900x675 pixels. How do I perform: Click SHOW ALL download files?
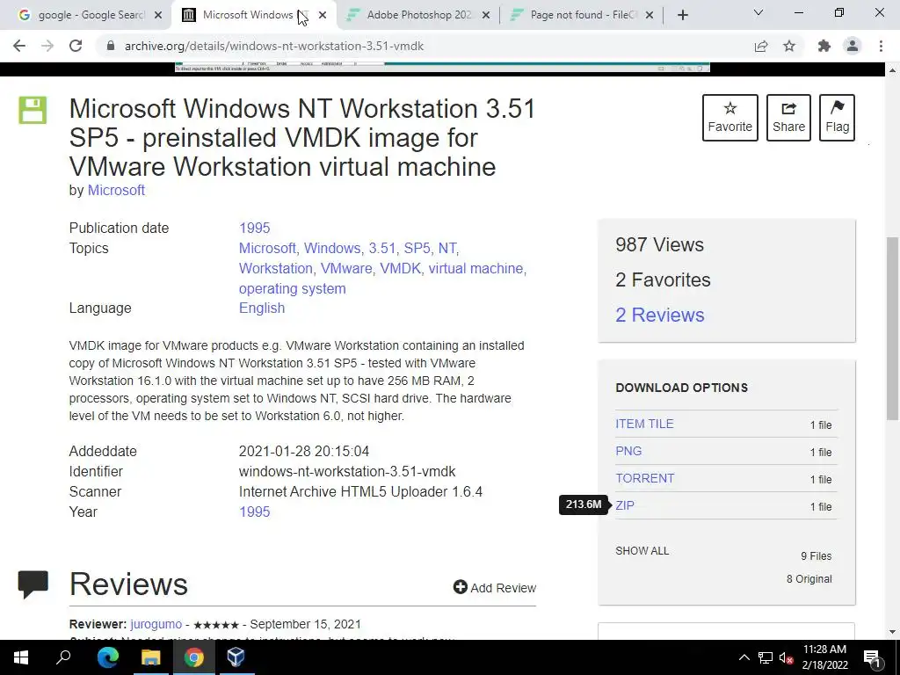pos(642,551)
